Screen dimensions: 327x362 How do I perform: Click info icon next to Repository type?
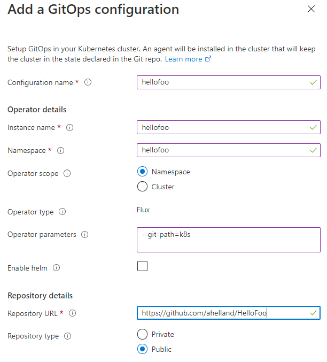point(68,336)
